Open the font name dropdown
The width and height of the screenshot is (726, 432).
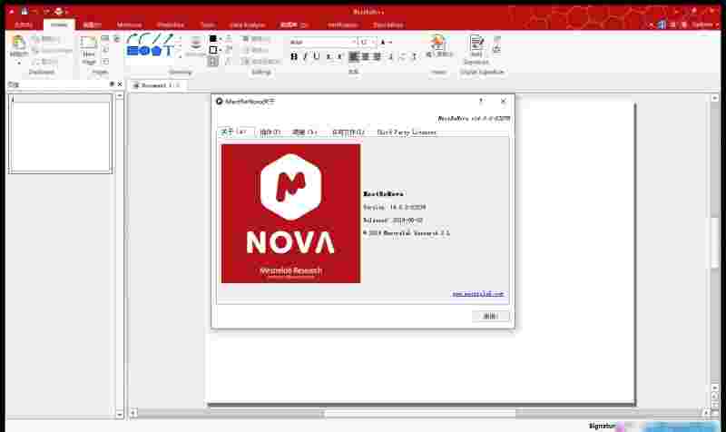pos(354,42)
